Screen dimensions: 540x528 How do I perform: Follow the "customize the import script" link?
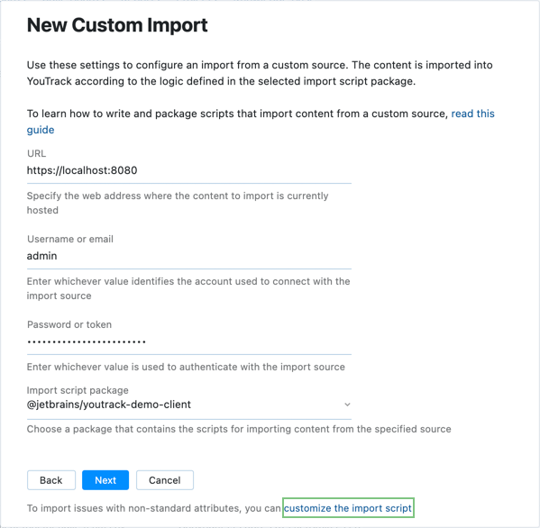[348, 508]
